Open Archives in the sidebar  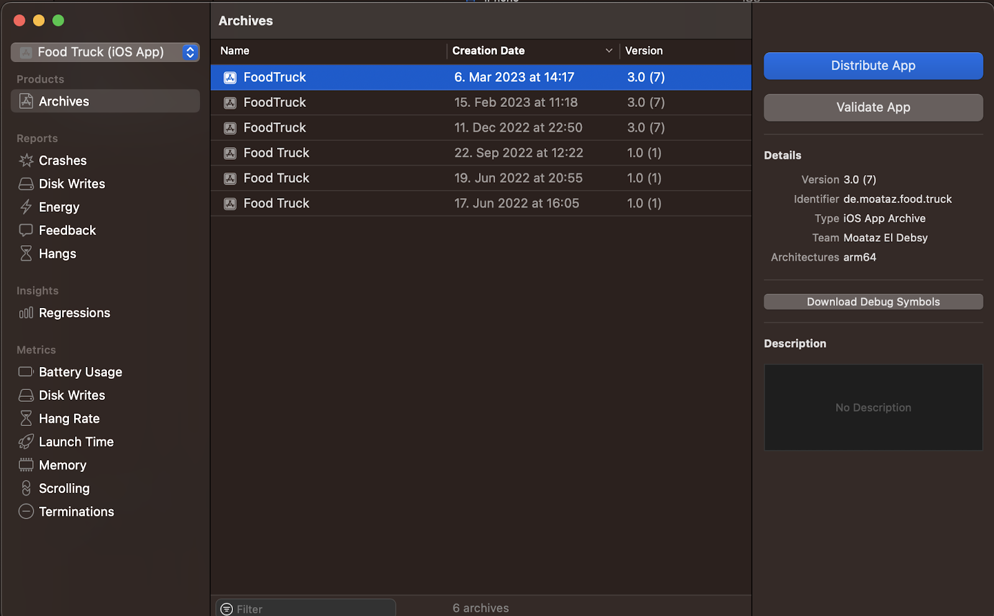click(105, 101)
